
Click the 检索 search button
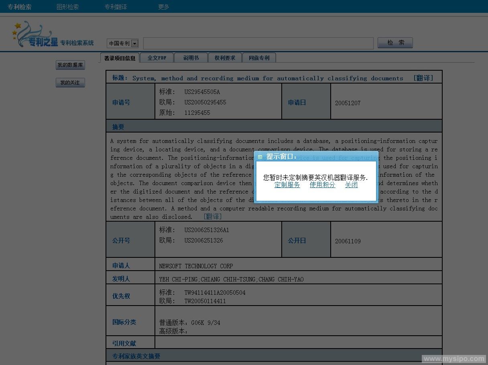[x=395, y=42]
